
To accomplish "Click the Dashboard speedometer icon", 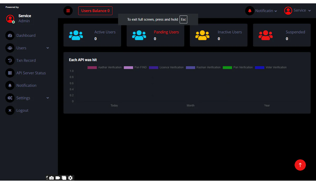I will (x=10, y=35).
